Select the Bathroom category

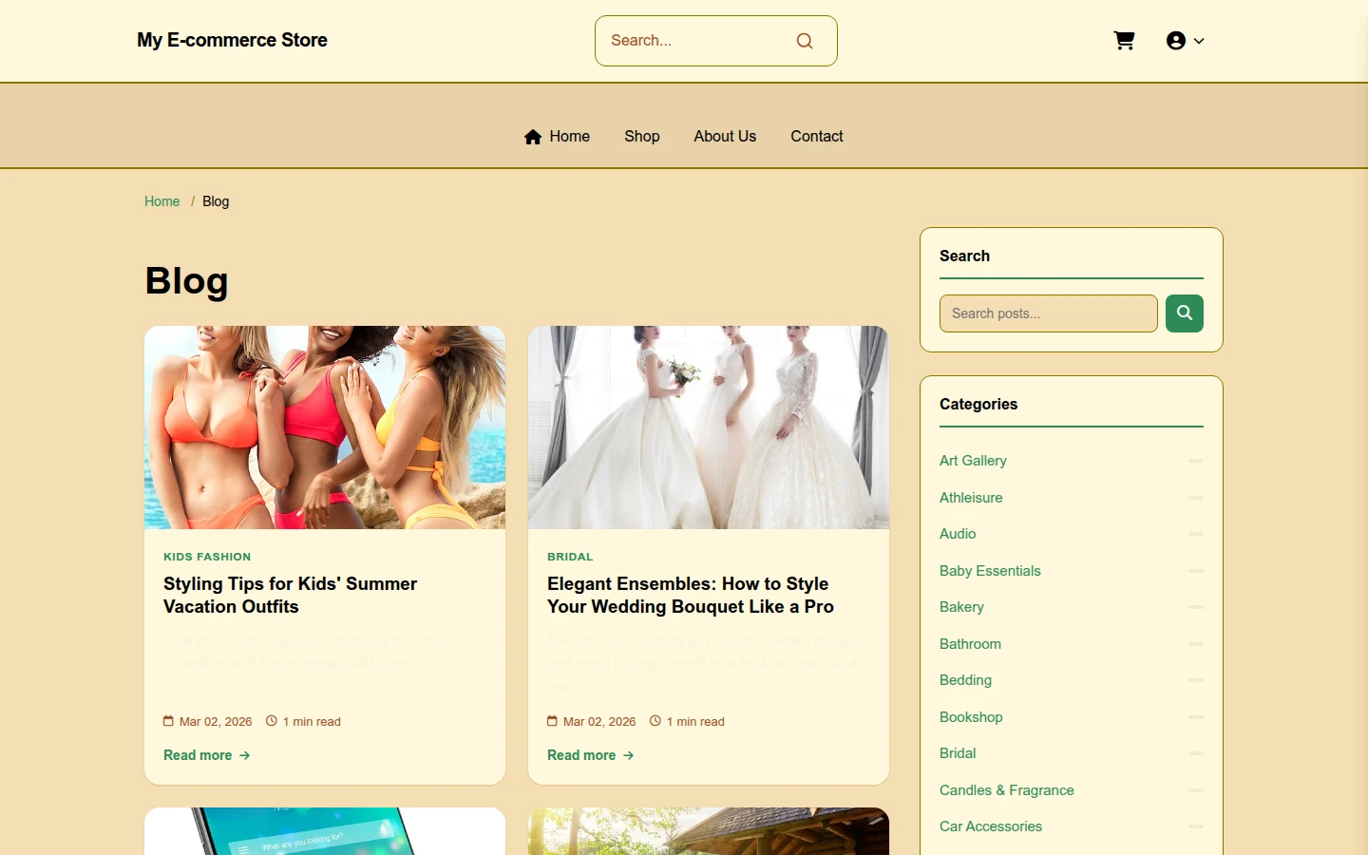[x=970, y=644]
